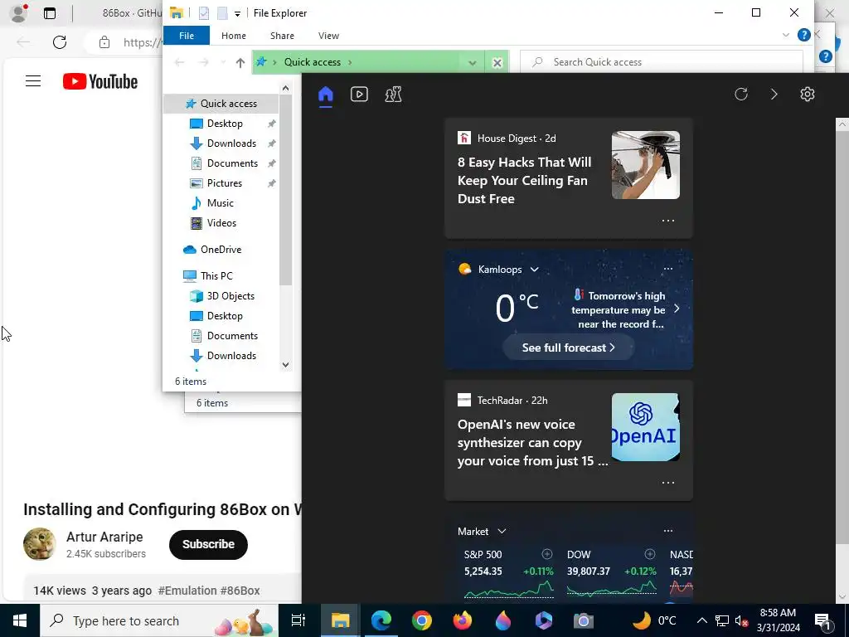Click the YouTube logo
Screen dimensions: 849x637
(100, 81)
